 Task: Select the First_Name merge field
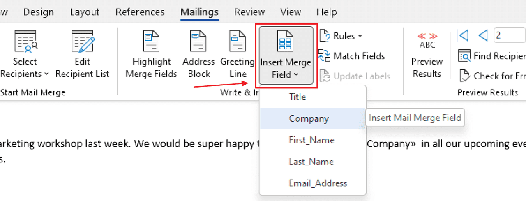tap(311, 140)
